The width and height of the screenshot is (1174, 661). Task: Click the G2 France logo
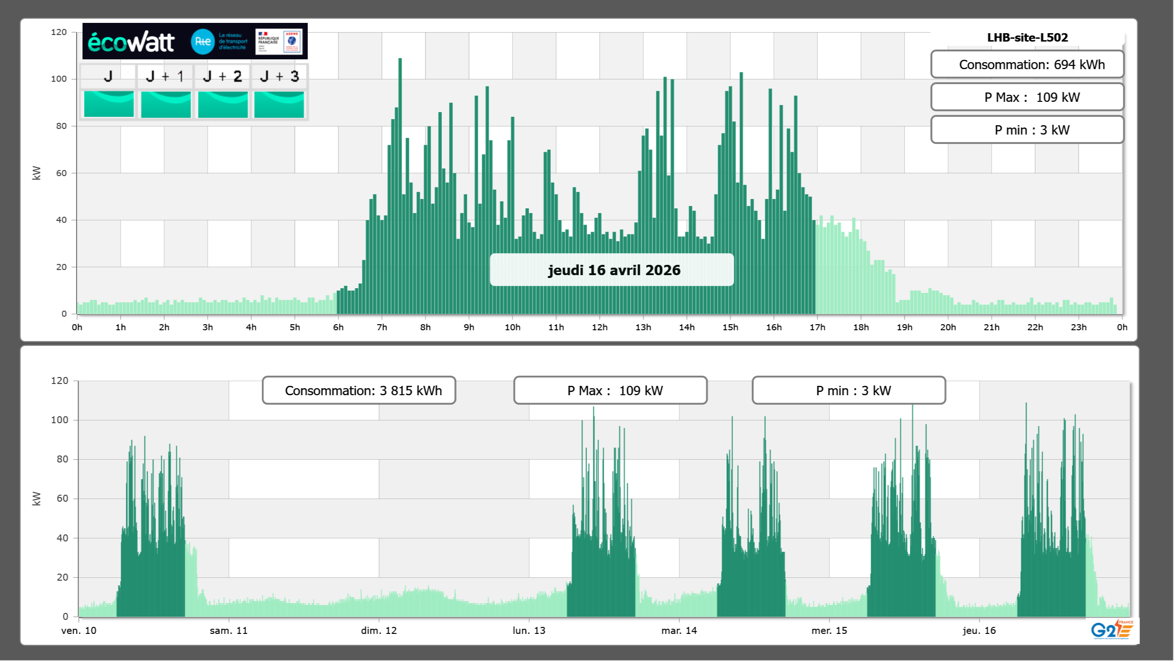click(x=1111, y=630)
